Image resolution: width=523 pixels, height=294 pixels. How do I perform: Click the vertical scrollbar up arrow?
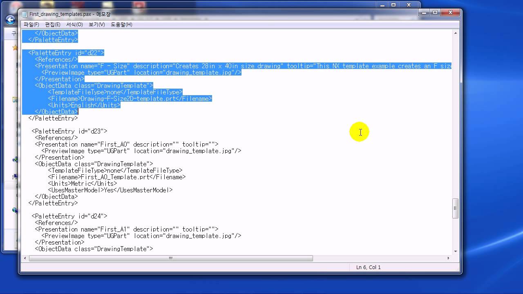pyautogui.click(x=456, y=33)
